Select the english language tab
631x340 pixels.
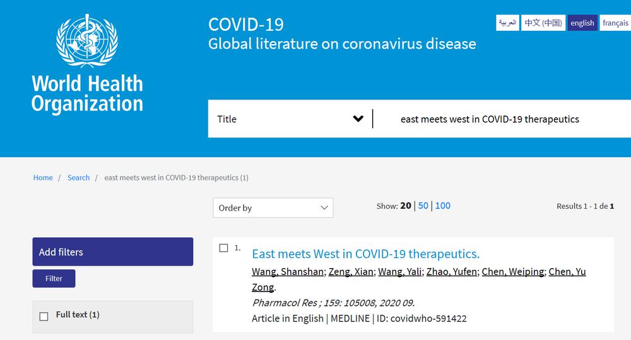coord(582,23)
